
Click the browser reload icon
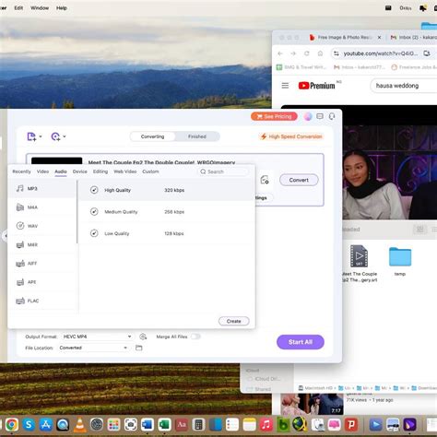[x=307, y=53]
